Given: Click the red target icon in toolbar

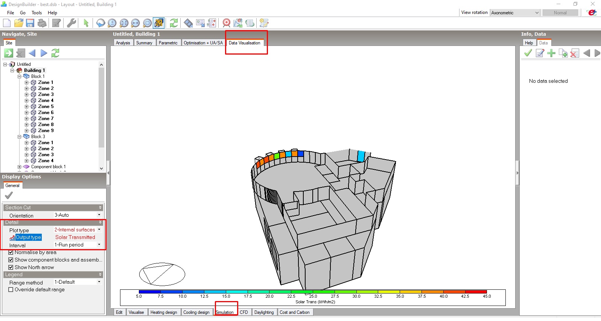Looking at the screenshot, I should pyautogui.click(x=226, y=23).
